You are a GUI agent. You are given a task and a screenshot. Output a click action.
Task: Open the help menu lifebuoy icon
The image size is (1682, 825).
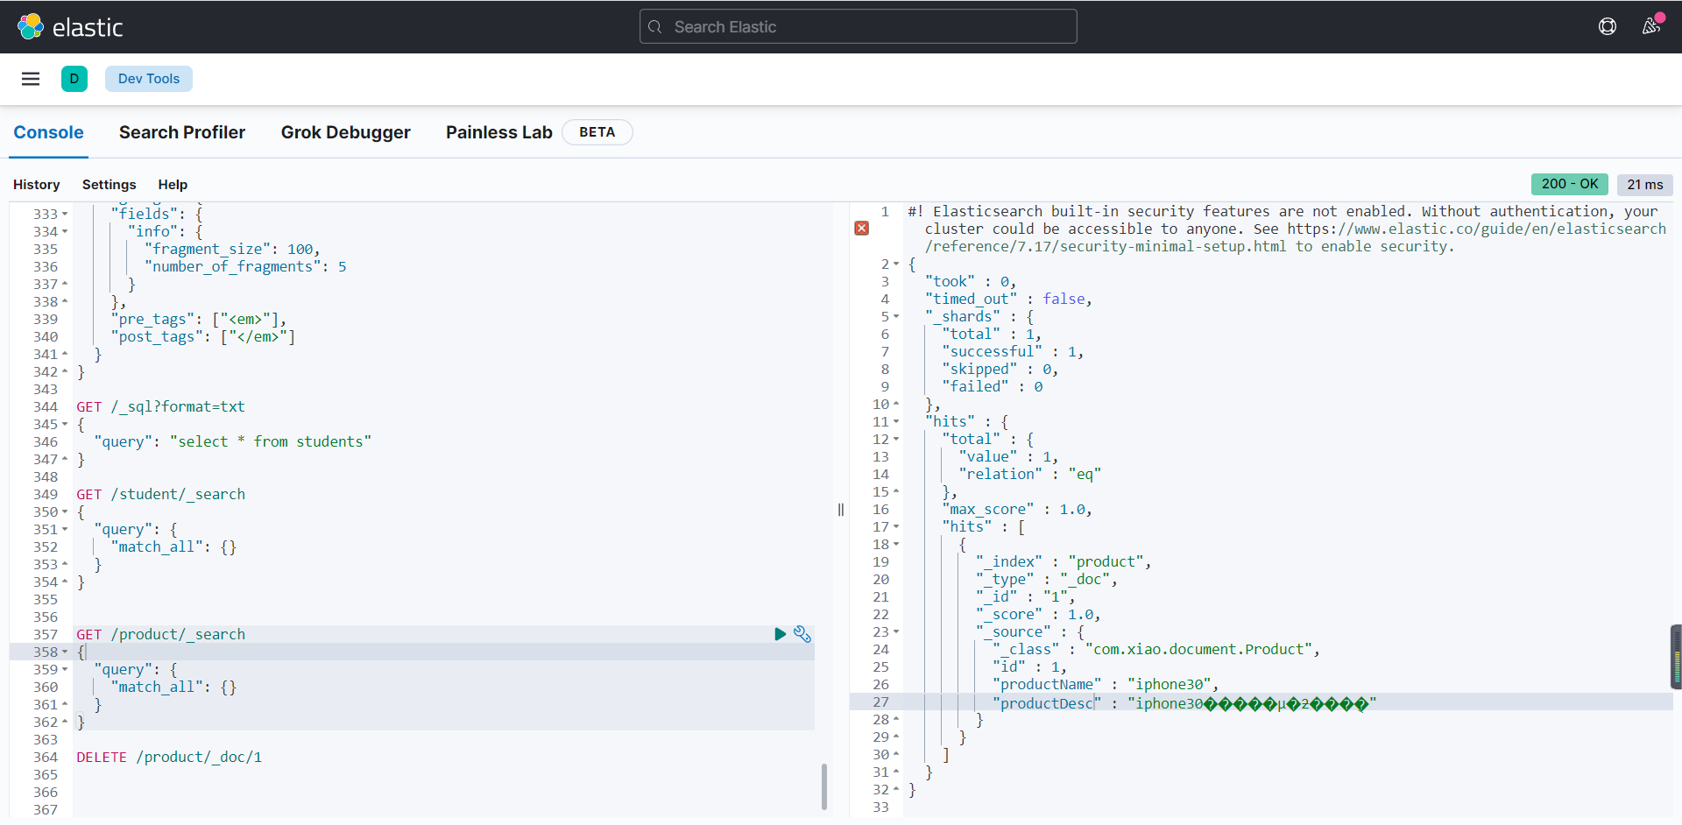pos(1608,26)
